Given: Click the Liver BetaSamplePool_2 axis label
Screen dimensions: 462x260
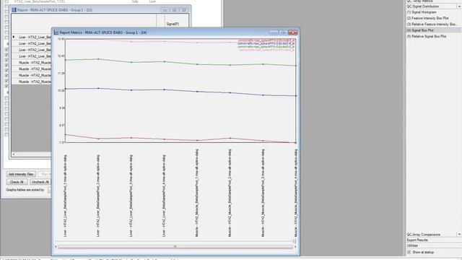Looking at the screenshot, I should pos(98,196).
